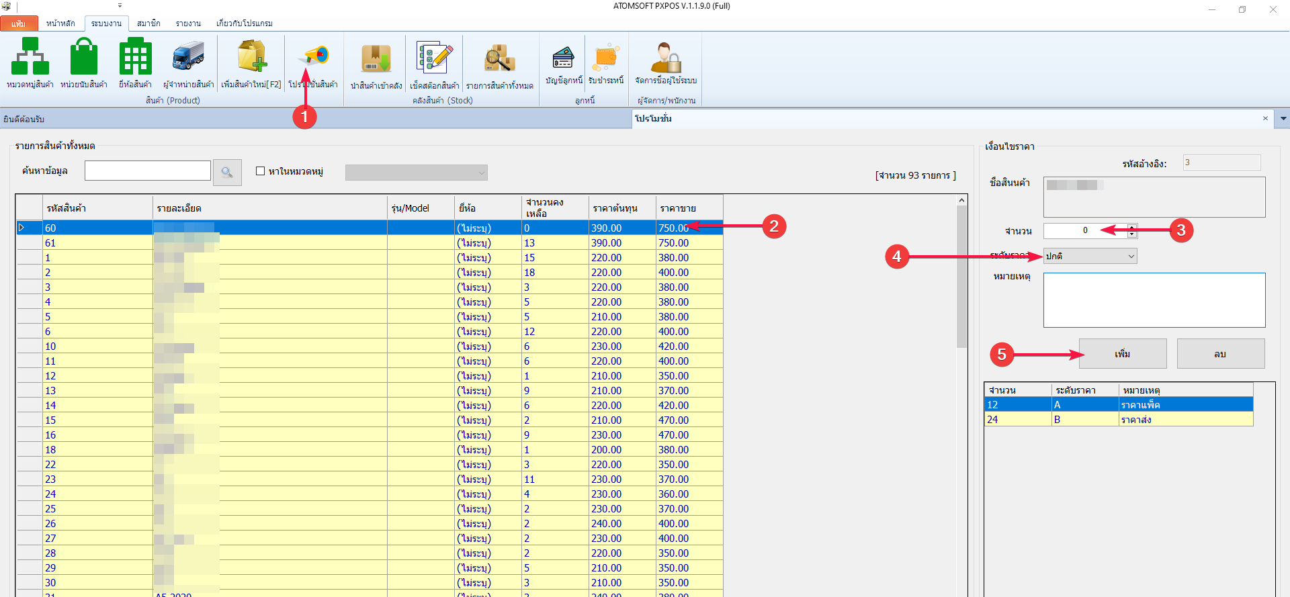The height and width of the screenshot is (597, 1290).
Task: Open the หมวดหมู่สินค้า product category tool
Action: point(30,63)
